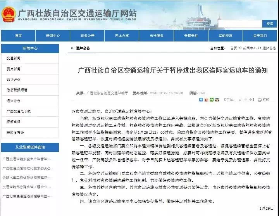Select 图片新闻 in the sidebar

pos(30,69)
